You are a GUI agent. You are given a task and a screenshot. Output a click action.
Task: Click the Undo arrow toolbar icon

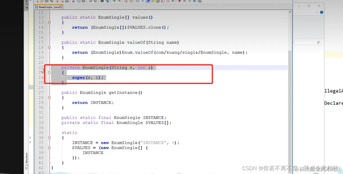pyautogui.click(x=90, y=1)
